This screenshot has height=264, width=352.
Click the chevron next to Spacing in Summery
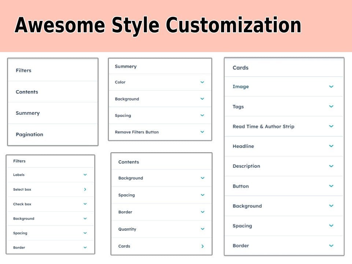coord(202,115)
